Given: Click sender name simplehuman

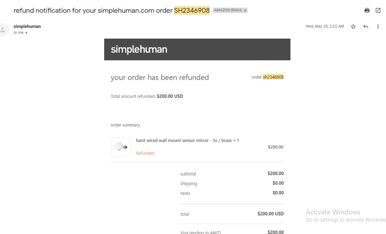Looking at the screenshot, I should [x=27, y=26].
